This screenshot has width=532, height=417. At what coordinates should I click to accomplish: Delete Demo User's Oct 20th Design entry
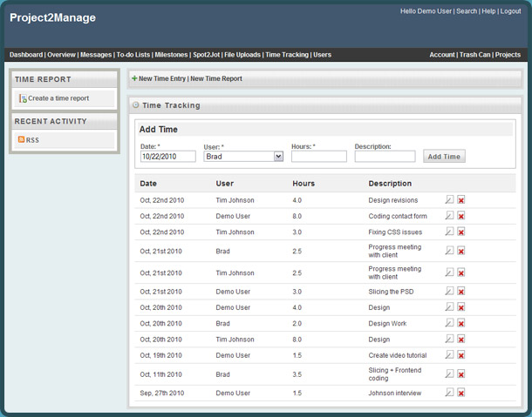tap(460, 307)
